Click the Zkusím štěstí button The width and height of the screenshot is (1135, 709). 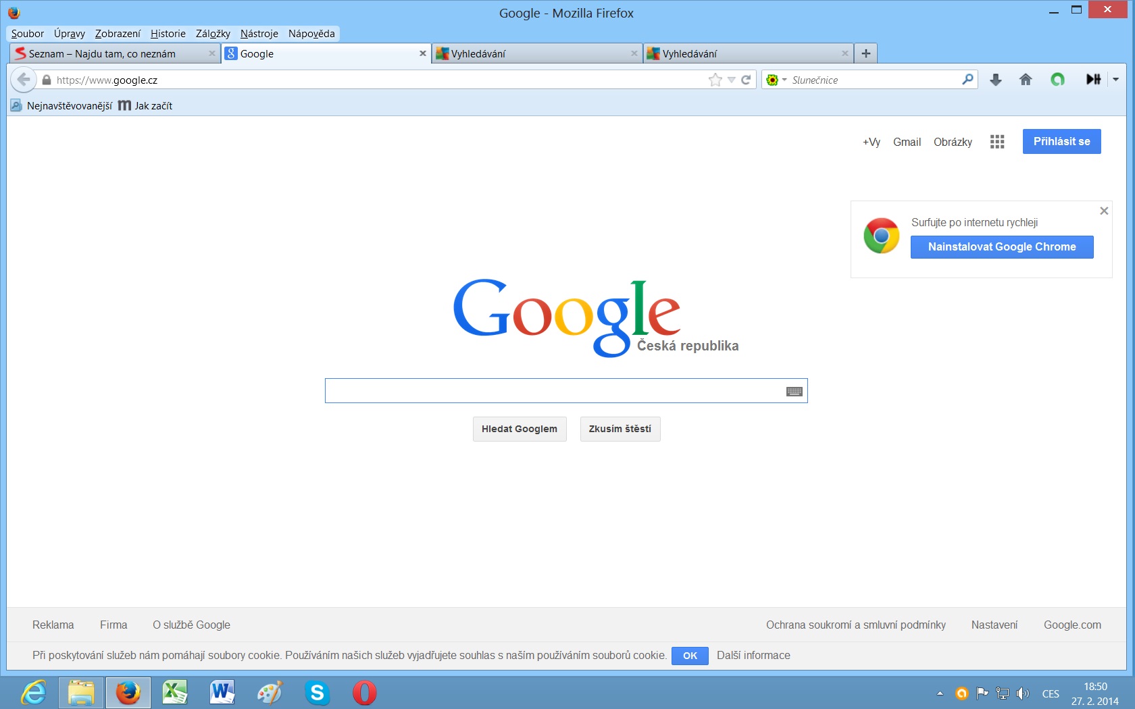620,429
